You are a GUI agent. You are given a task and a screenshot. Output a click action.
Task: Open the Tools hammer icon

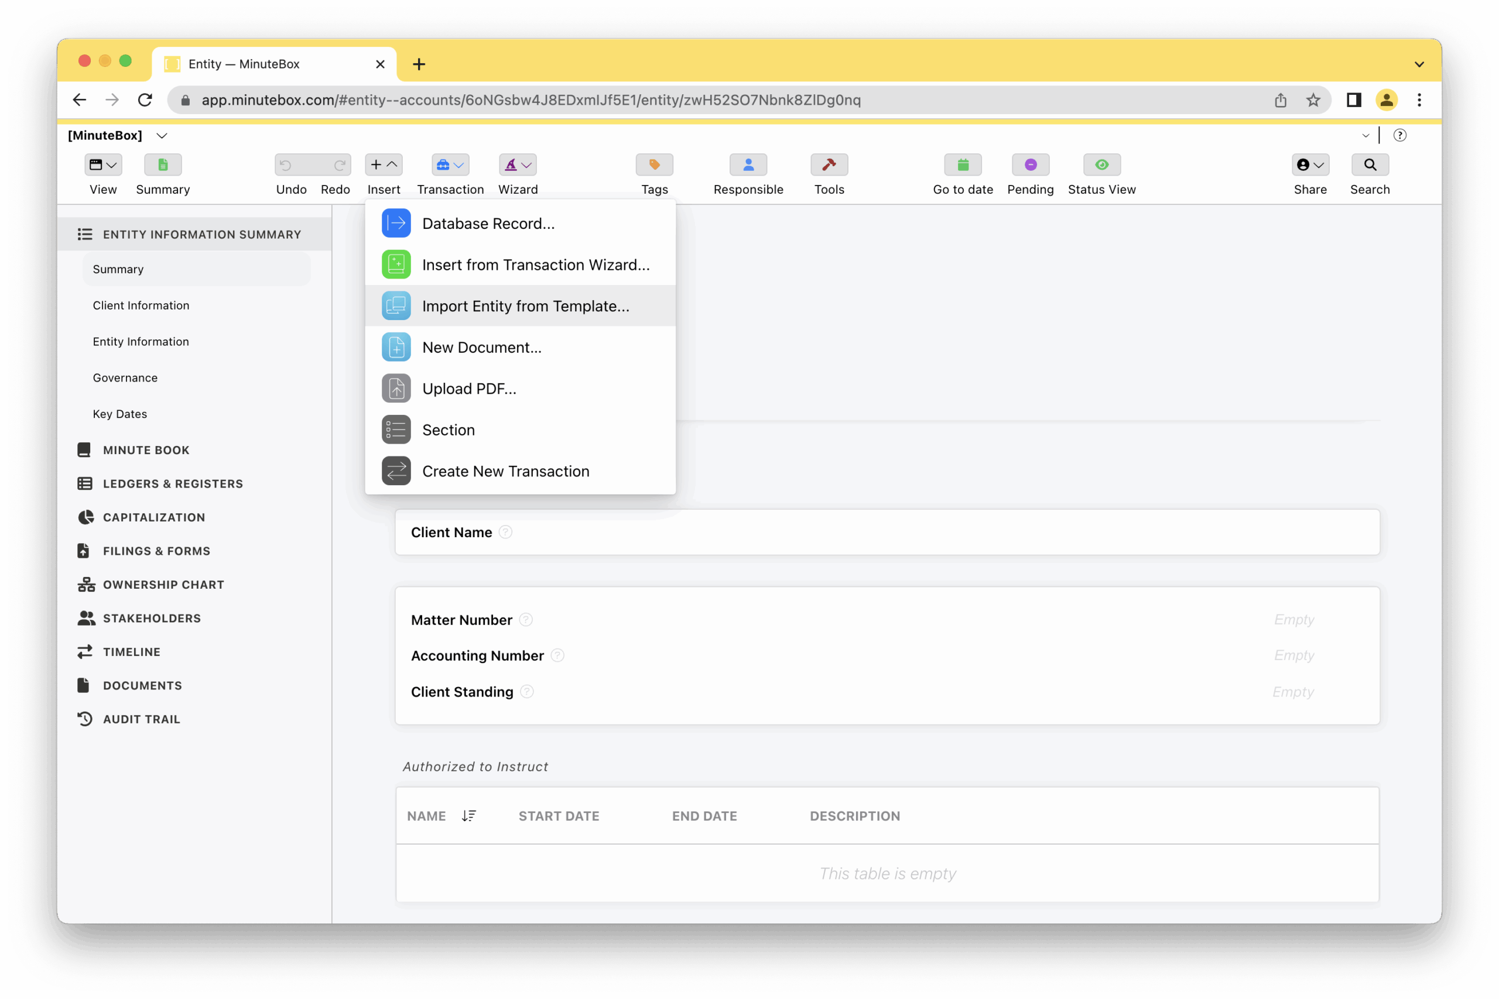pos(829,165)
